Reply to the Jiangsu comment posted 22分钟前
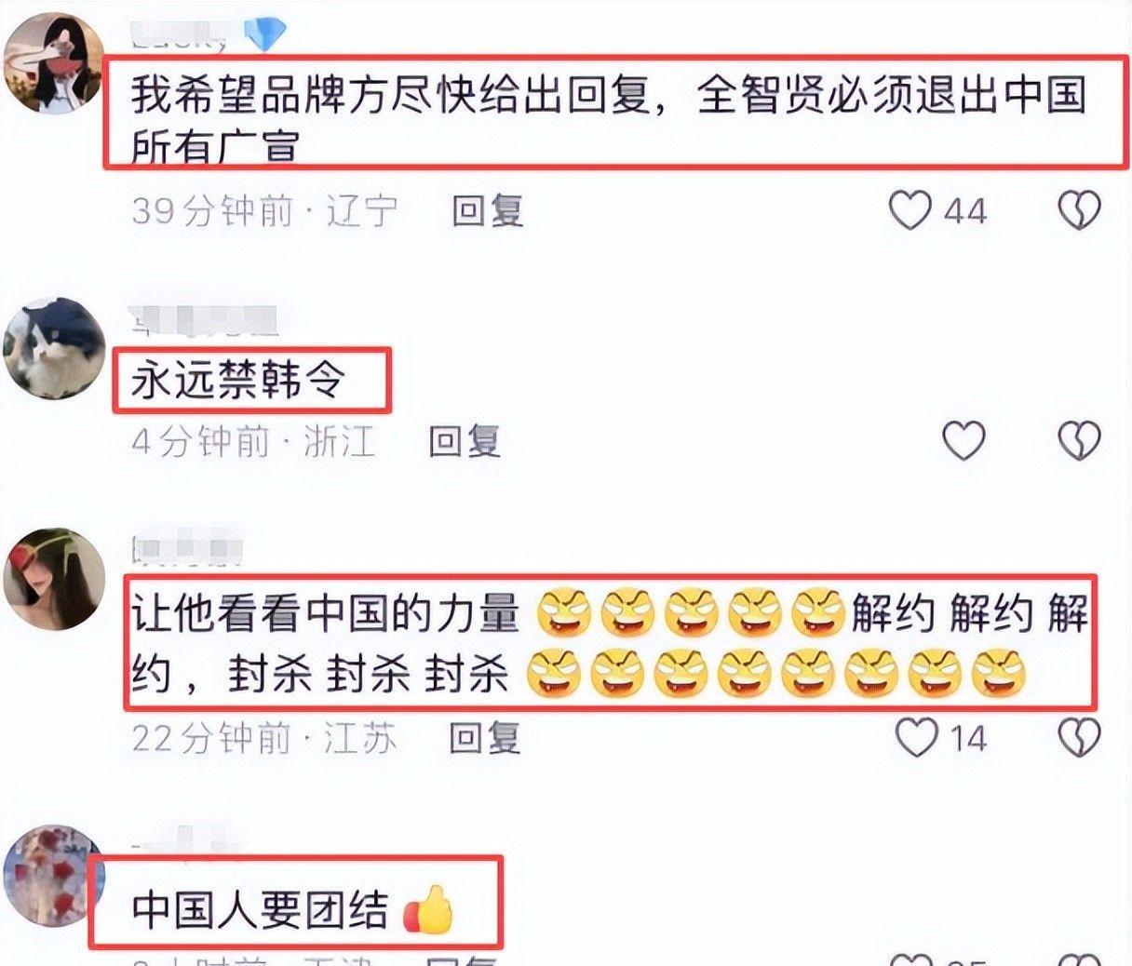Viewport: 1132px width, 966px height. click(x=484, y=738)
